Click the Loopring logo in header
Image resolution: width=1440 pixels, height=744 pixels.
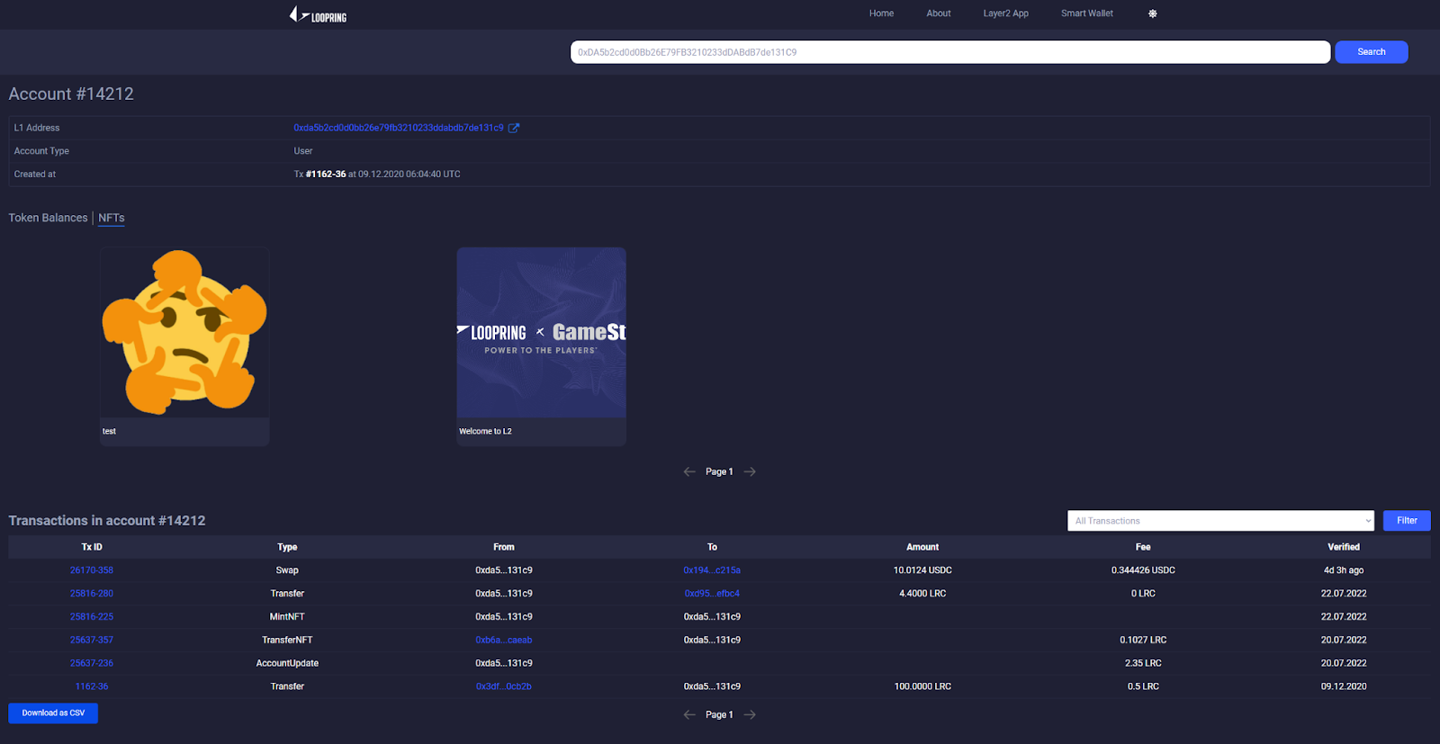pyautogui.click(x=318, y=14)
